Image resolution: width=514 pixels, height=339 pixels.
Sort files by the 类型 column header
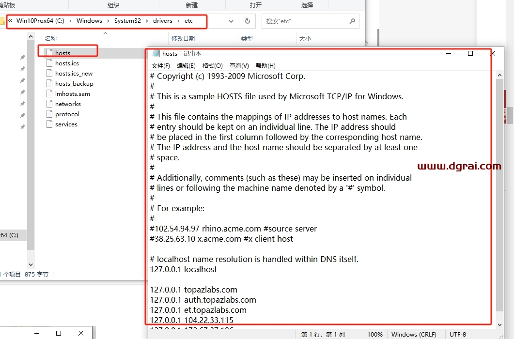tap(247, 38)
